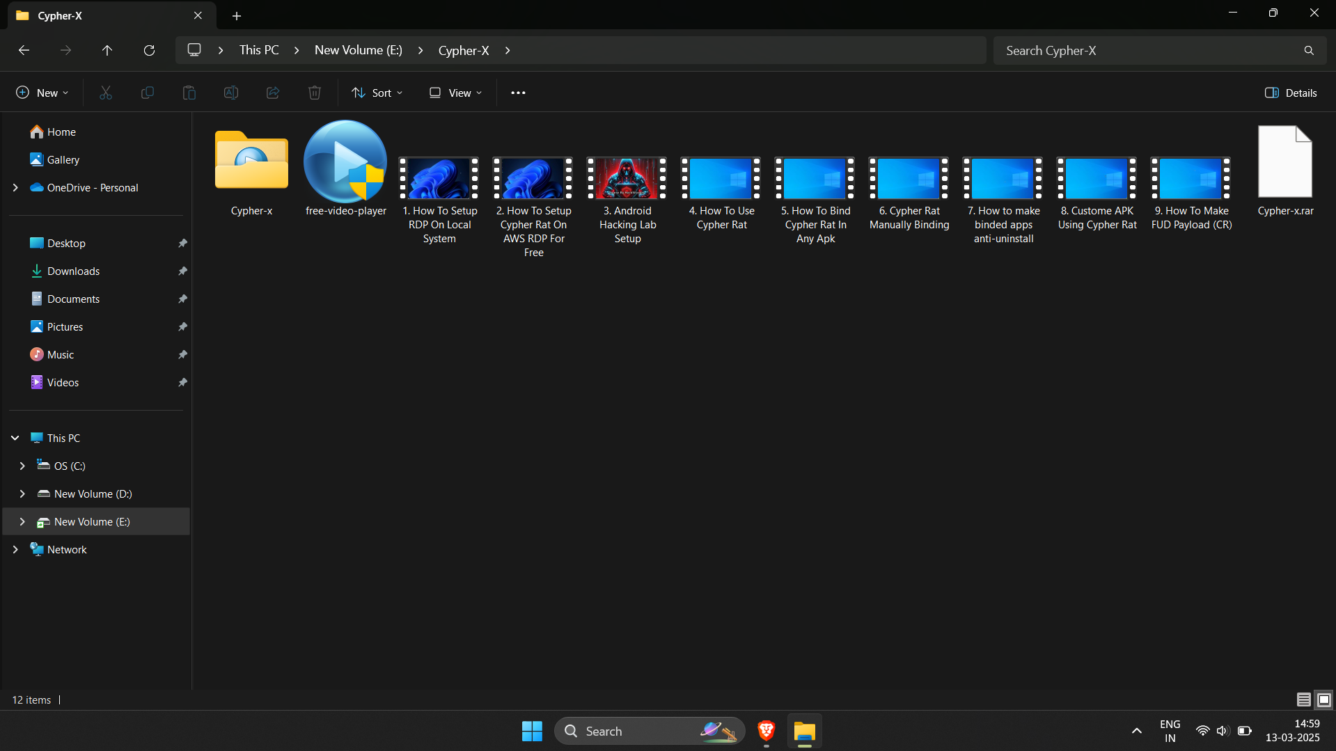Click the Delete trash icon
The image size is (1336, 751).
[315, 93]
